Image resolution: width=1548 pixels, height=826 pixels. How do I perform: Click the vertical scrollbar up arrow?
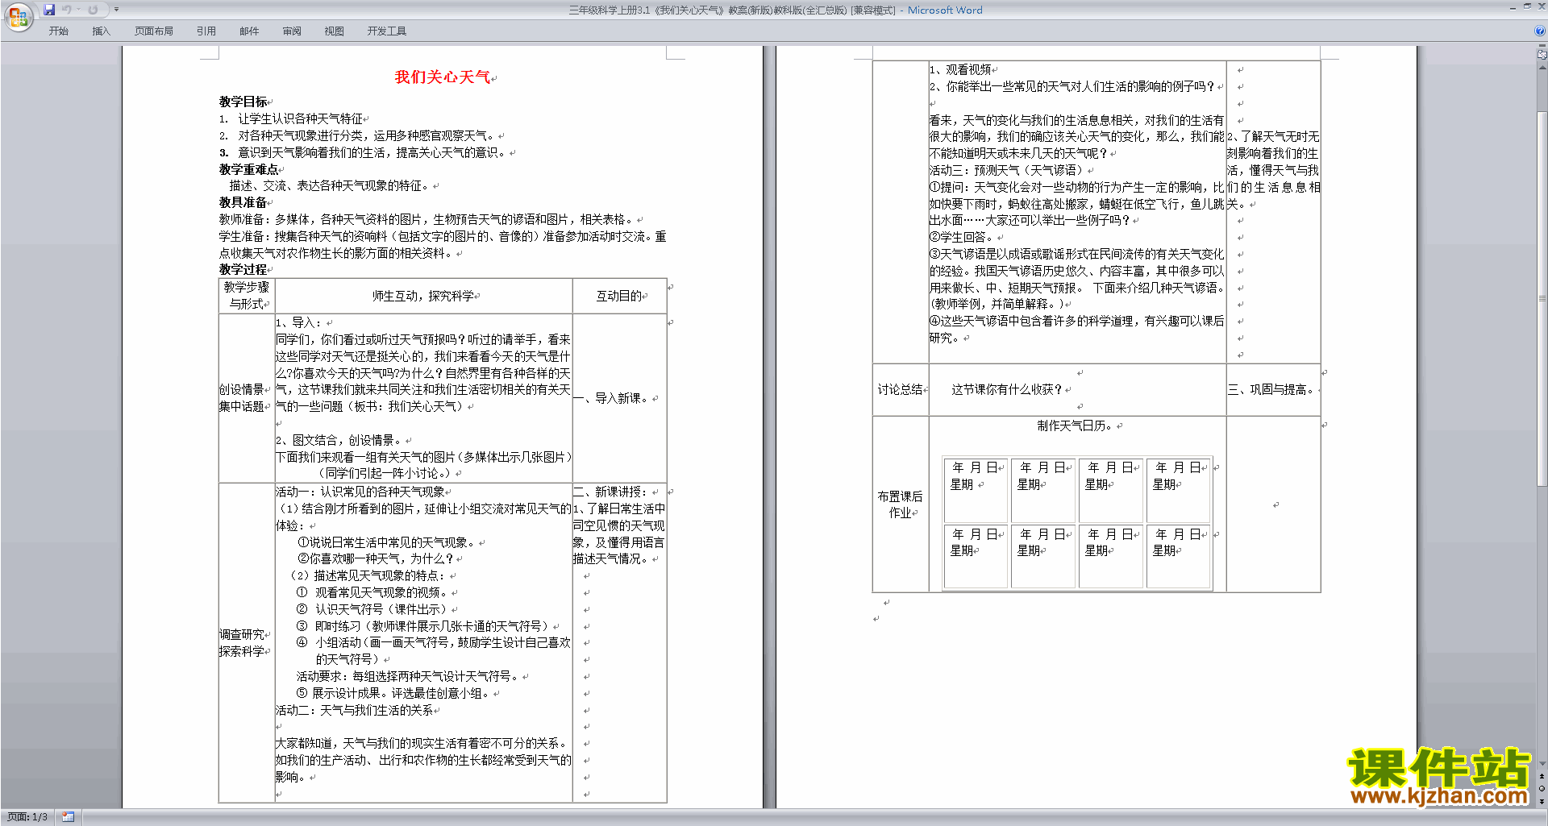pyautogui.click(x=1542, y=67)
